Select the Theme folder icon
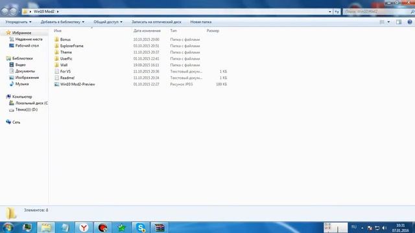This screenshot has width=415, height=233. [x=56, y=52]
